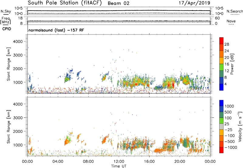Click the normalsound (fast) -157 RF text
Screen dimensions: 243x168
pos(56,30)
